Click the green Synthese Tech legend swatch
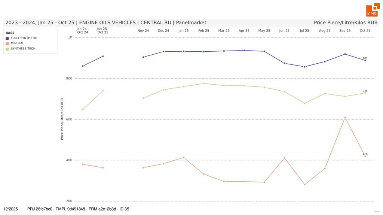Viewport: 383px width, 215px height. click(x=7, y=49)
